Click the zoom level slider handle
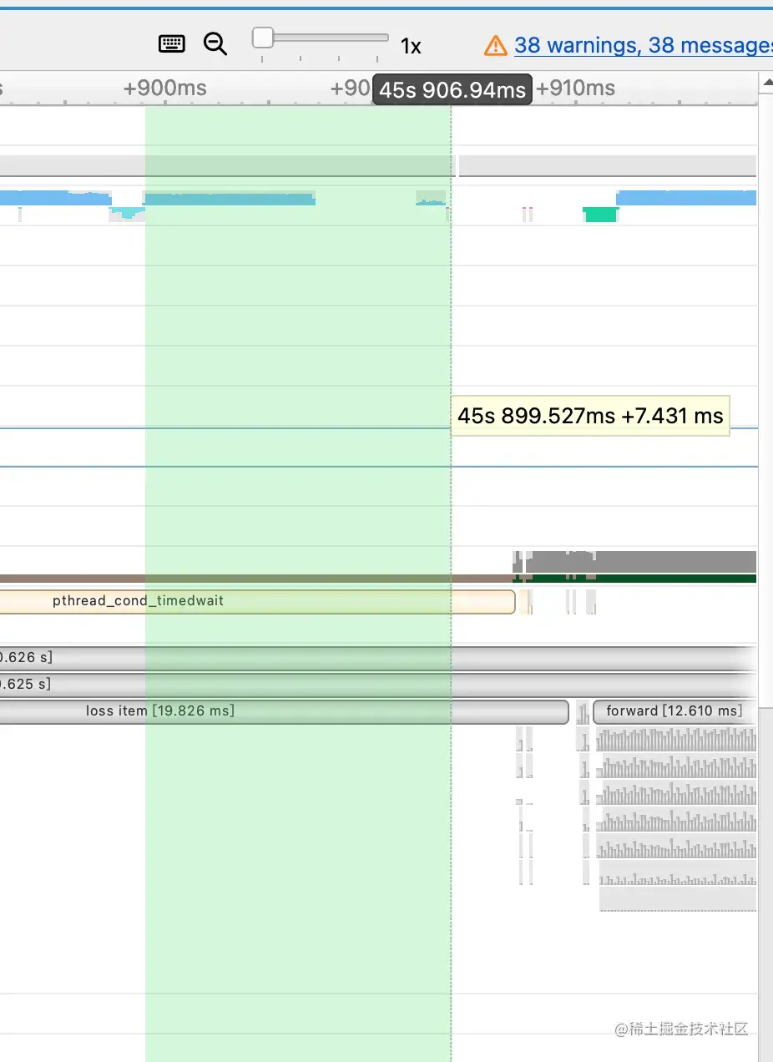 point(263,38)
